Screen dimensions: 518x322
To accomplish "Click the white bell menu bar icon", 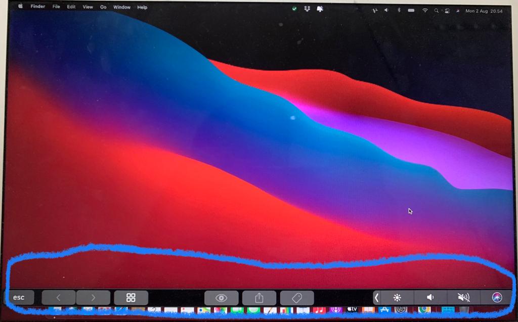I will (x=320, y=9).
